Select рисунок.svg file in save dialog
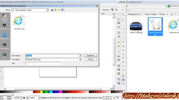 click(x=20, y=22)
